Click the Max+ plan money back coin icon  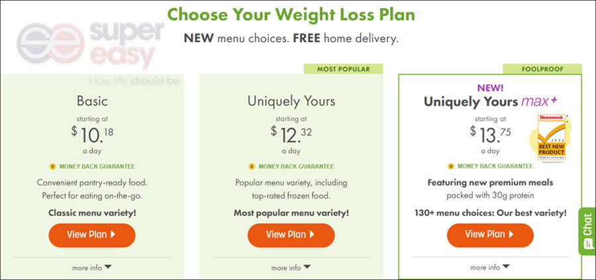[x=451, y=166]
